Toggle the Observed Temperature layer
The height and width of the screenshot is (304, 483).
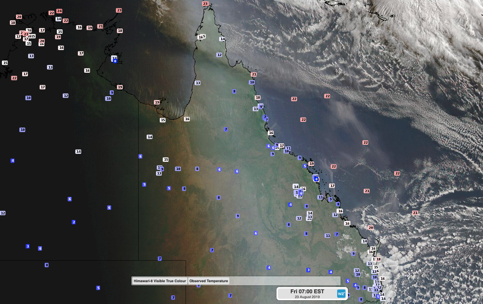[x=209, y=281]
